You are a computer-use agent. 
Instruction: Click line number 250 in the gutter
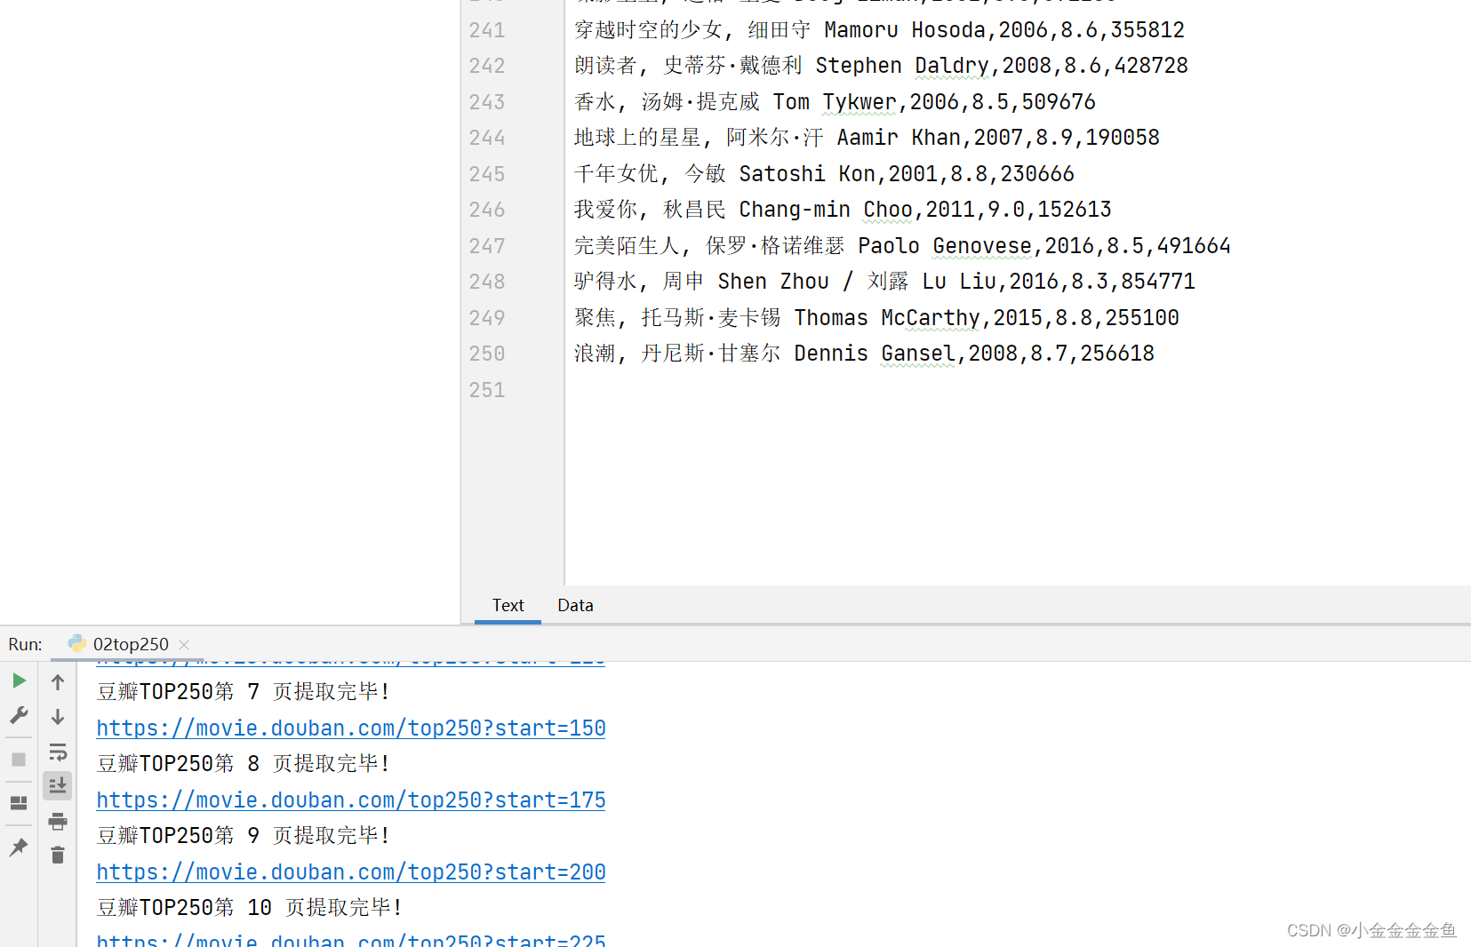pyautogui.click(x=487, y=354)
